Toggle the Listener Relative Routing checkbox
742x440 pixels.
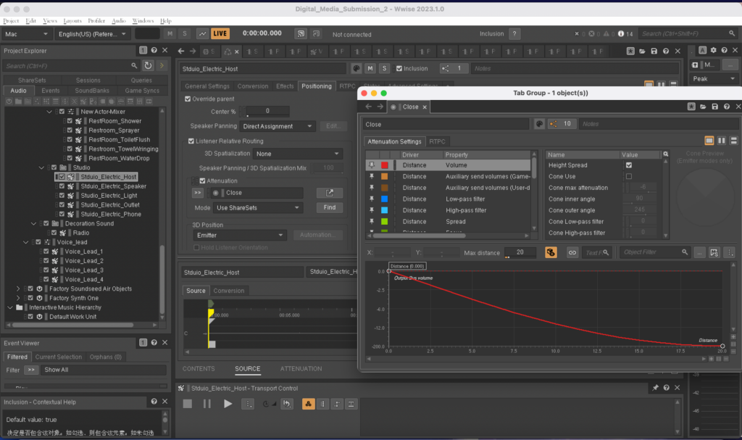(191, 141)
